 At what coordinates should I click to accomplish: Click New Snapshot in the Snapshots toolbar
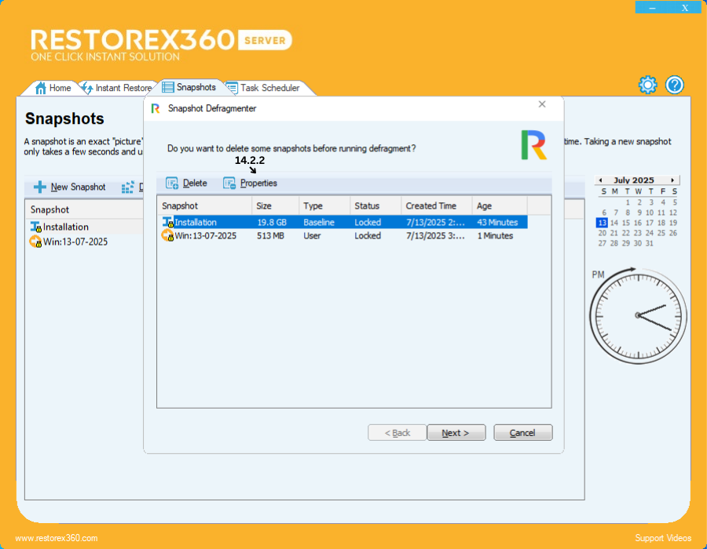click(x=70, y=187)
